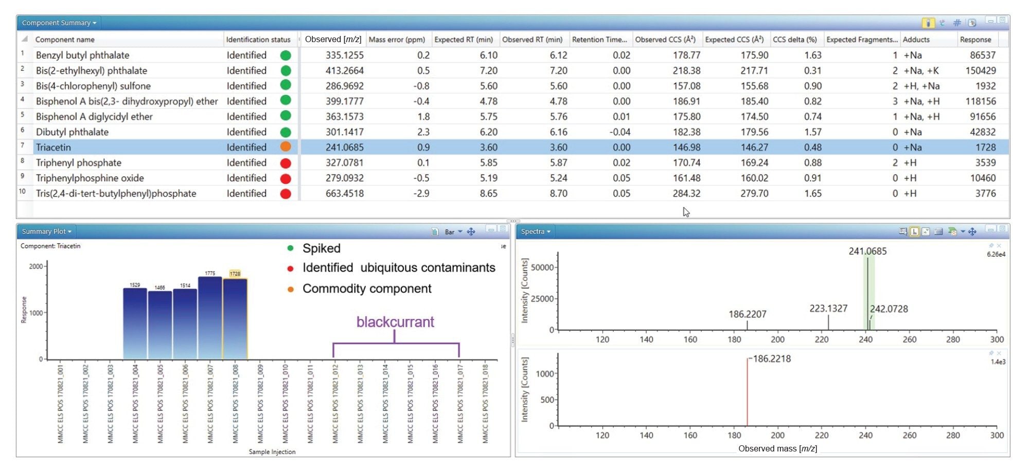1029x472 pixels.
Task: Toggle the highlighted stick-plot icon in Spectra toolbar
Action: [914, 232]
